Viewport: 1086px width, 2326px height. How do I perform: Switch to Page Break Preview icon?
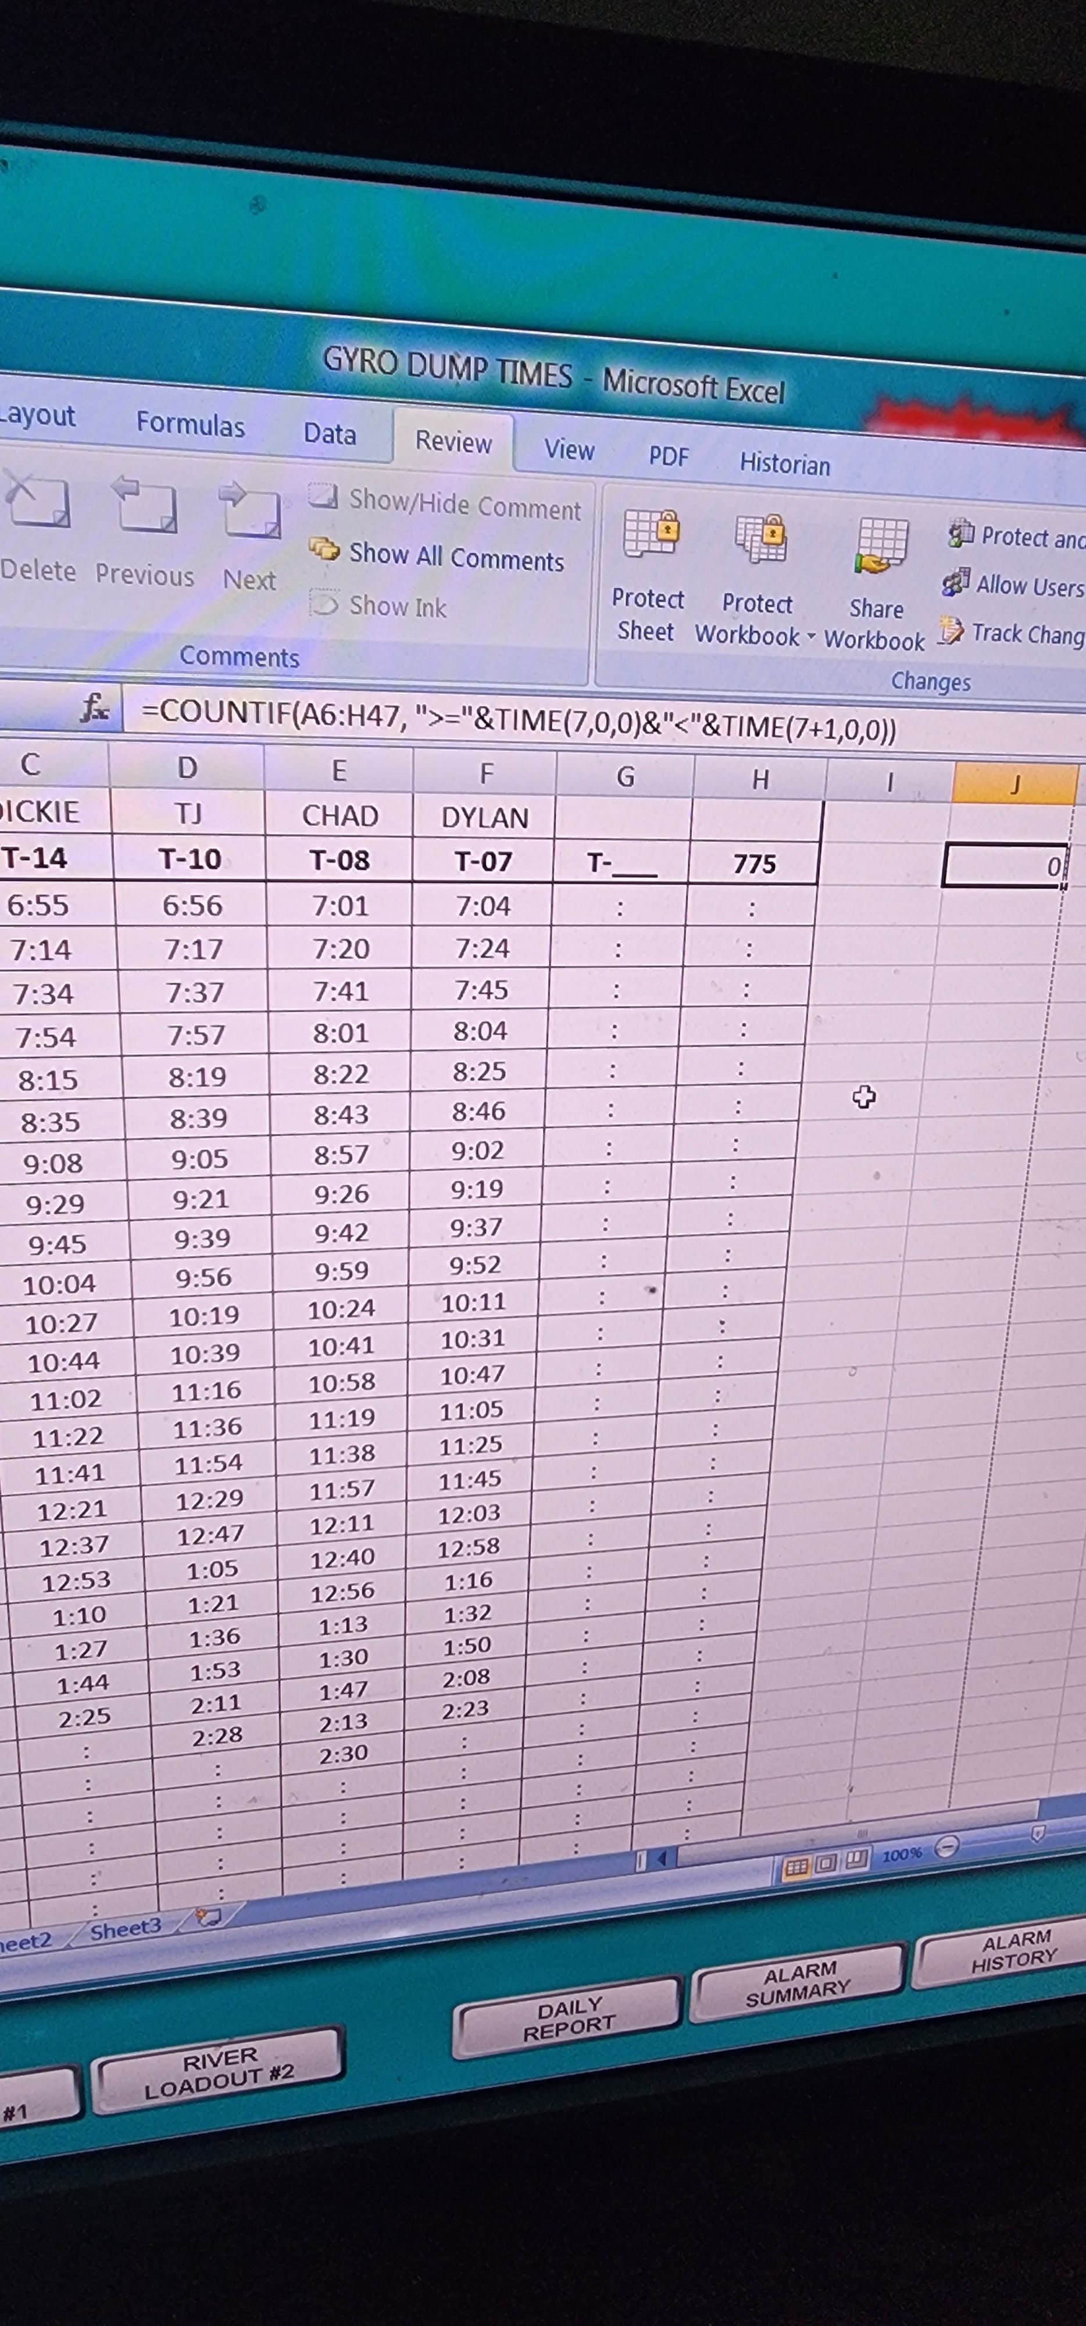(x=856, y=1859)
